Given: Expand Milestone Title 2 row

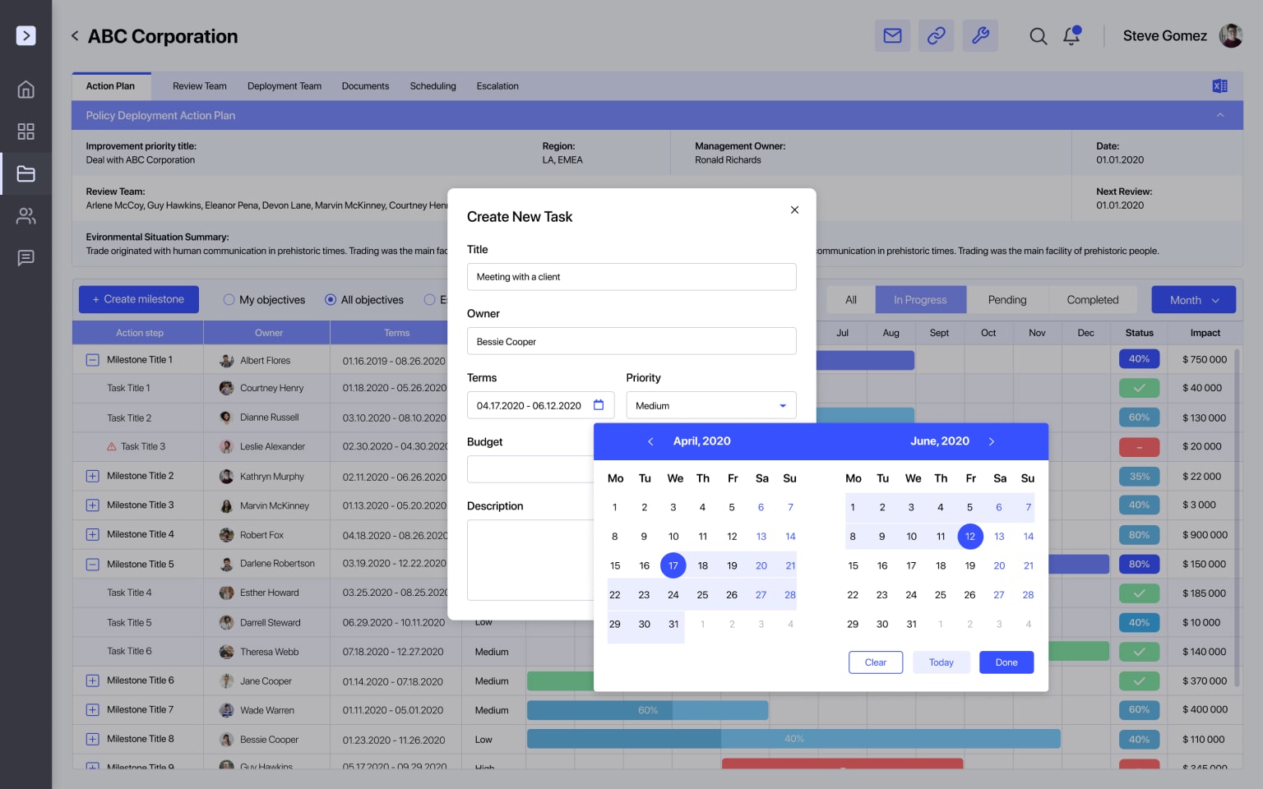Looking at the screenshot, I should (x=92, y=476).
